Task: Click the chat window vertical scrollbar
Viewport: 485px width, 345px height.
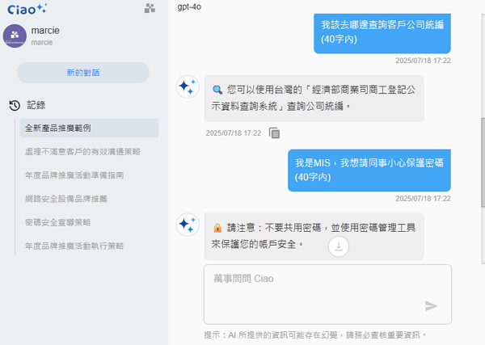Action: [x=483, y=162]
